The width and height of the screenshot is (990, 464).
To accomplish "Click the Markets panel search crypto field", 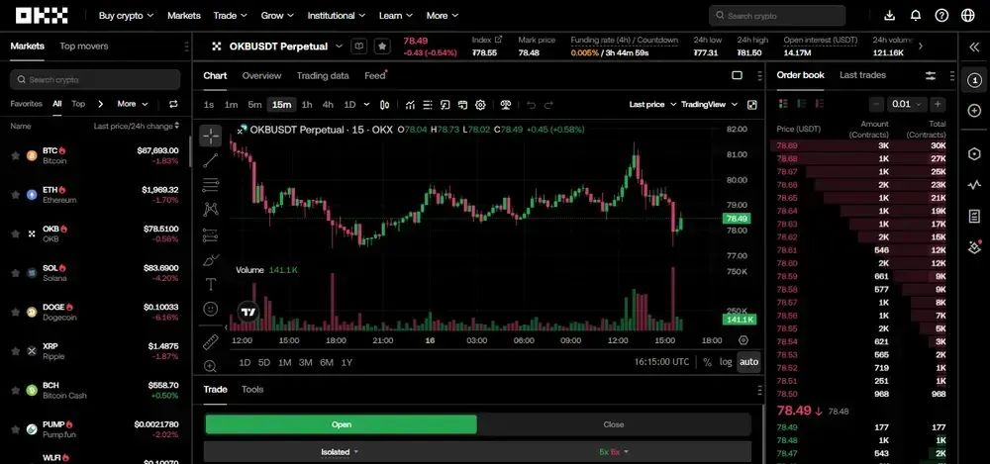I will [95, 79].
